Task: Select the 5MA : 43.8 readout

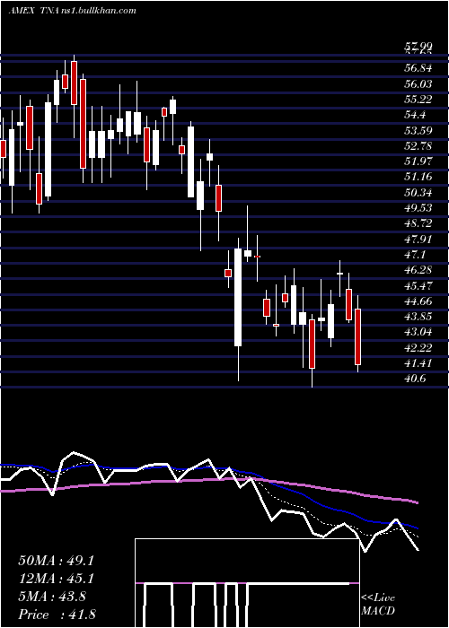Action: (52, 597)
